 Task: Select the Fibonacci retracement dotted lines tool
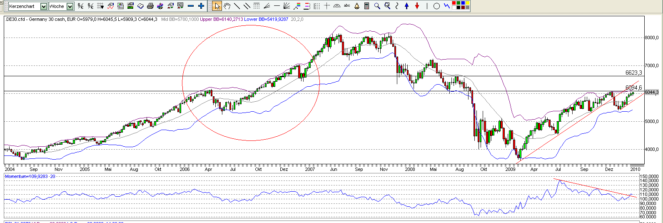click(257, 6)
